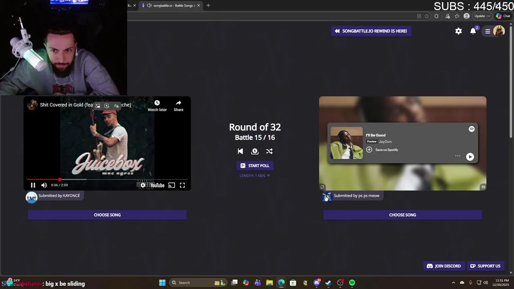Click the taskbar Search box

[x=198, y=283]
